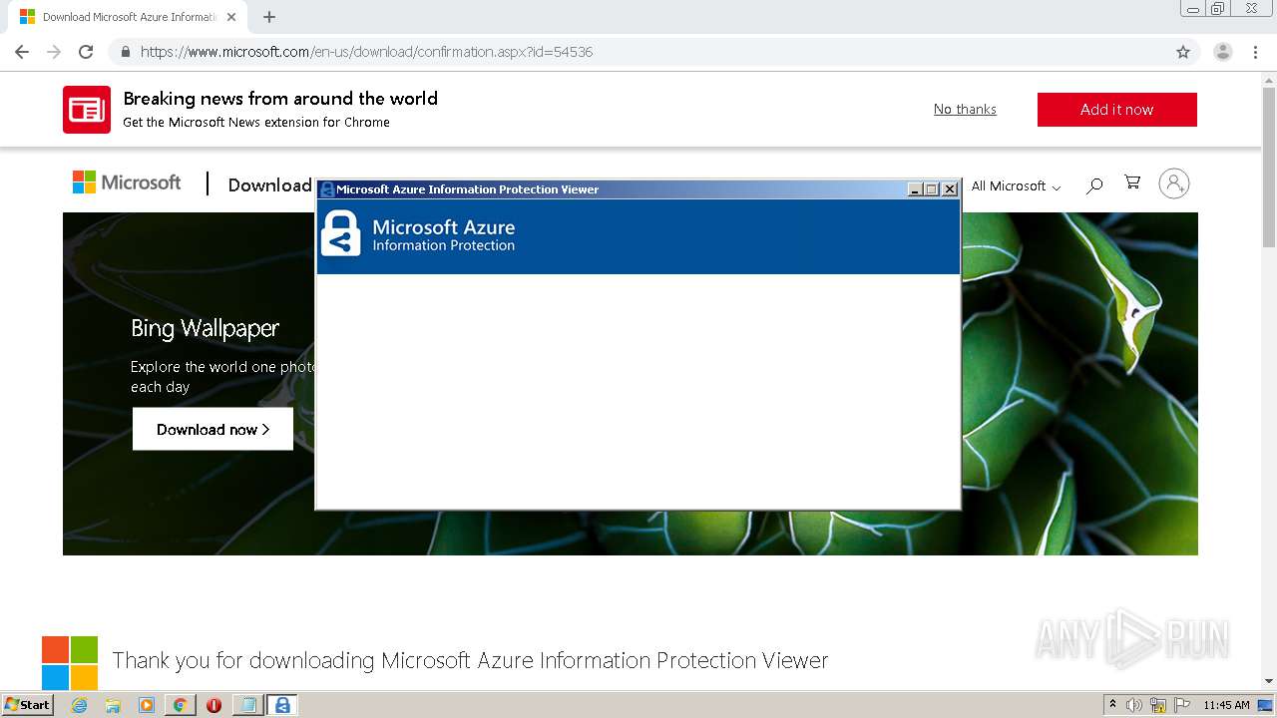Reload the Microsoft download page
1277x718 pixels.
(86, 52)
